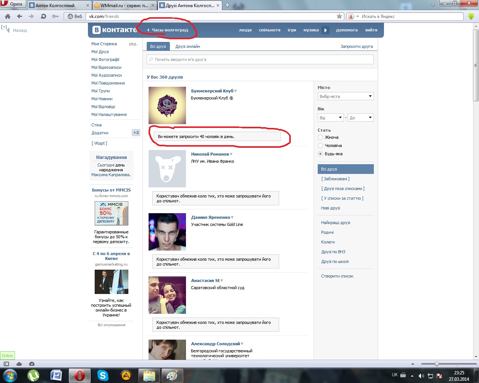Screen dimensions: 479x383
Task: Open the Мої Фотографії menu item
Action: 105,59
